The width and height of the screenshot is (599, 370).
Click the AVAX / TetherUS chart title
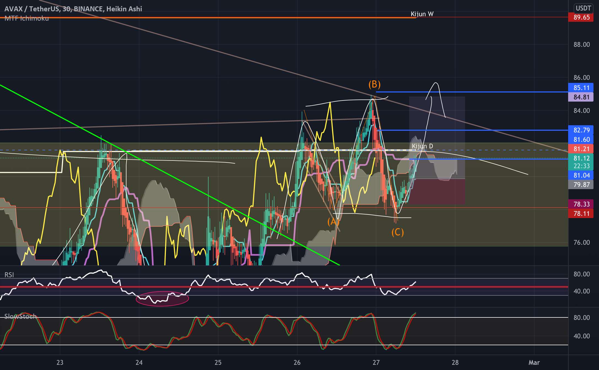point(73,9)
